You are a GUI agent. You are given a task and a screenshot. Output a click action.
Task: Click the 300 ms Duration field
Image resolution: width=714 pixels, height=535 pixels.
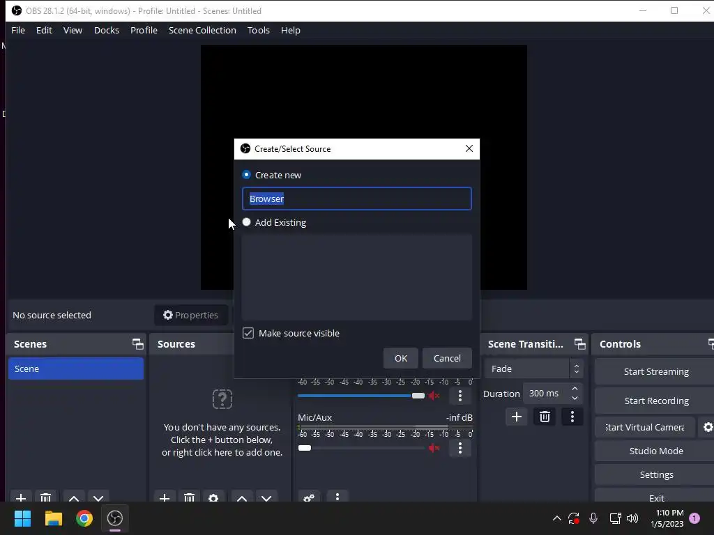545,394
